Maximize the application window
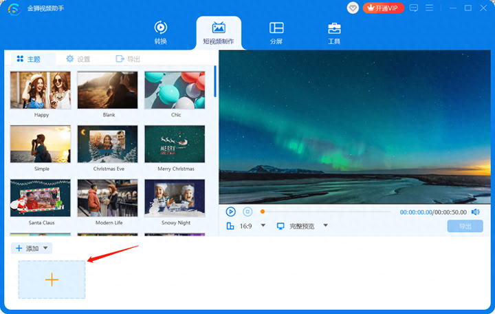Screen dimensions: 495x314 click(x=468, y=8)
